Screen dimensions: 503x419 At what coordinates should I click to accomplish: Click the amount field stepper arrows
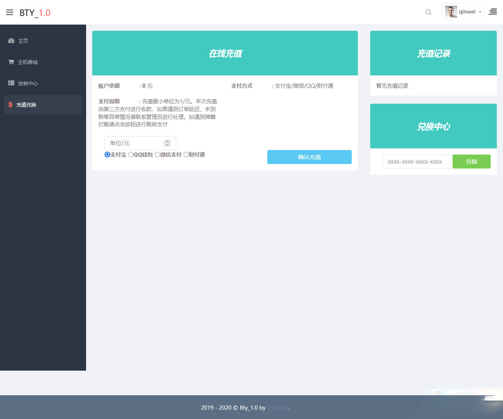(167, 143)
